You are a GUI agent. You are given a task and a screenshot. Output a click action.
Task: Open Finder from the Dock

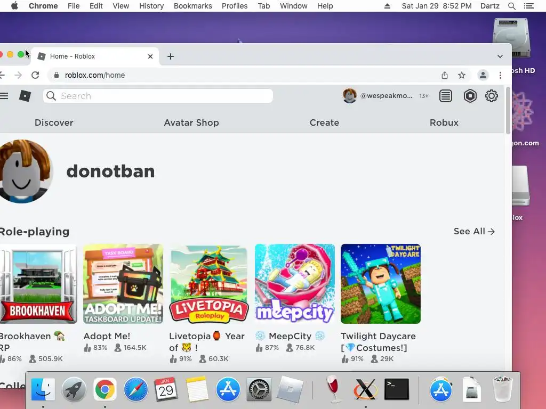(x=43, y=389)
